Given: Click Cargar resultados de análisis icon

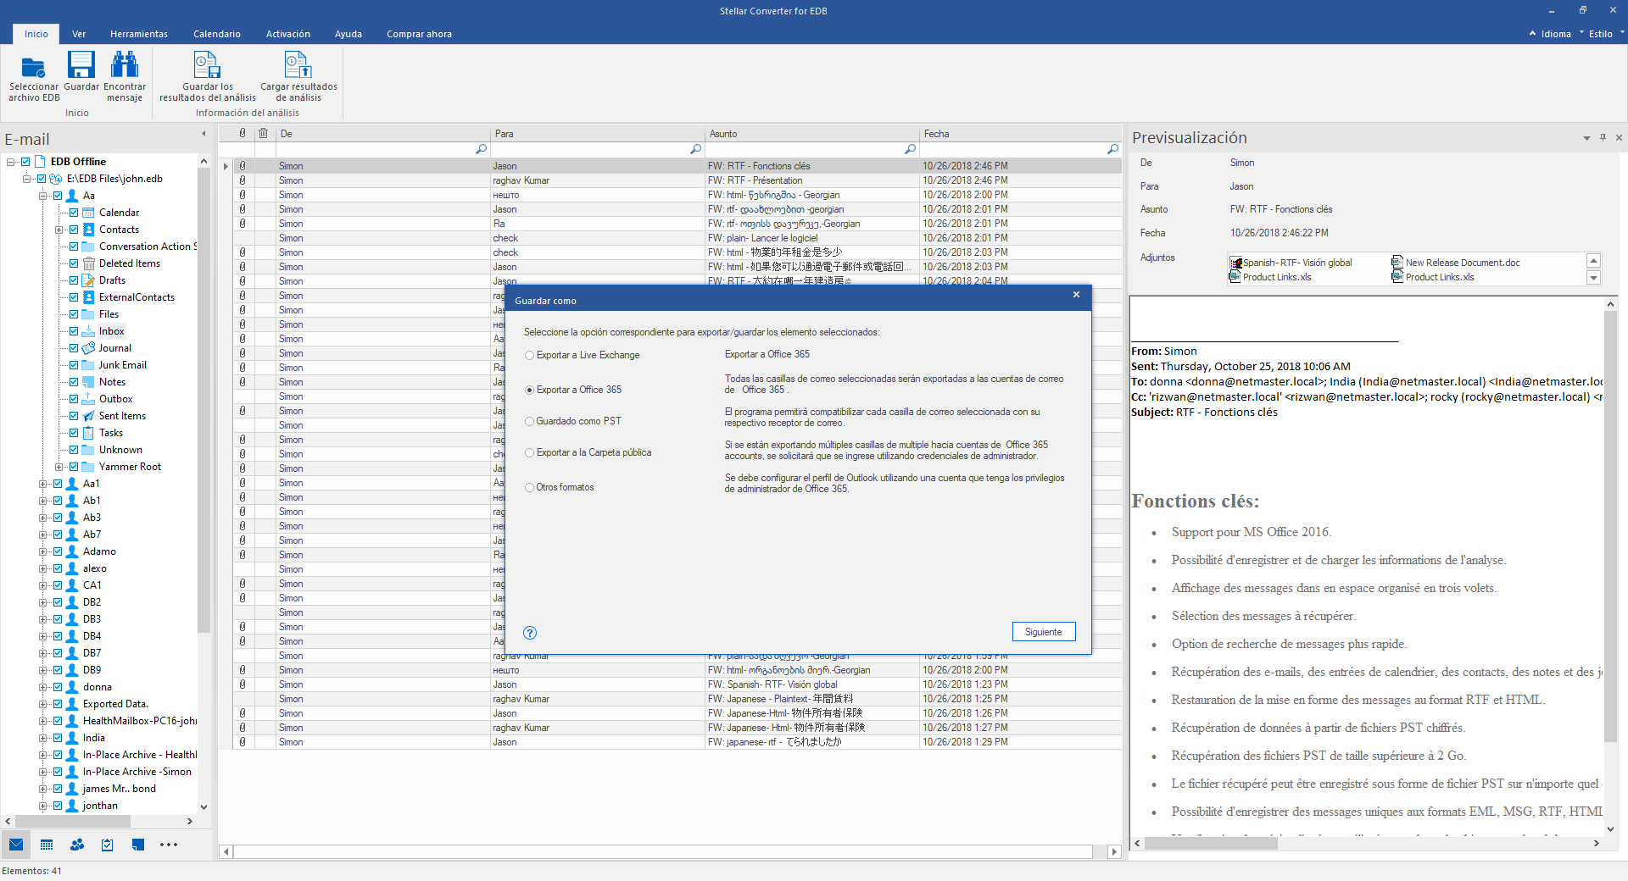Looking at the screenshot, I should [298, 65].
